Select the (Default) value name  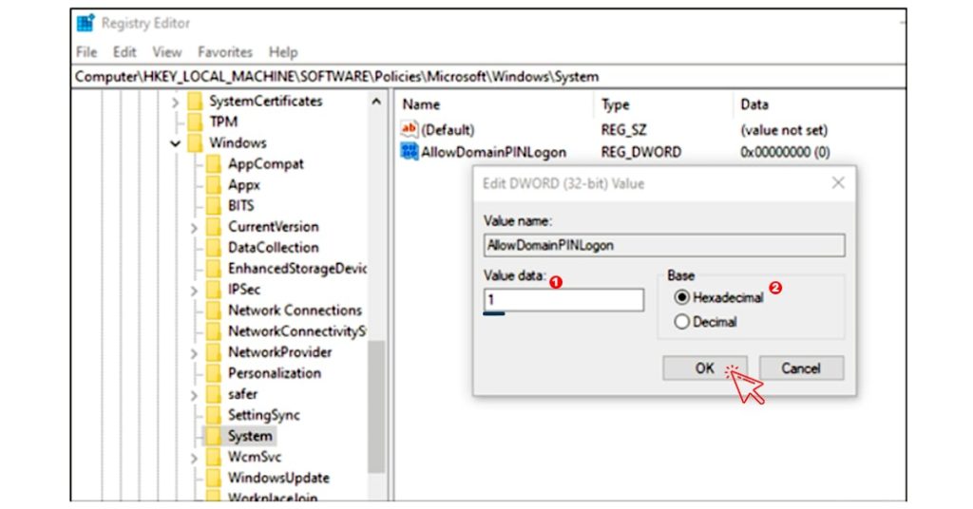448,129
